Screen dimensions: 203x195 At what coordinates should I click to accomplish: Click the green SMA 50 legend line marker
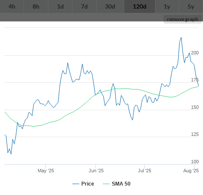[106, 184]
